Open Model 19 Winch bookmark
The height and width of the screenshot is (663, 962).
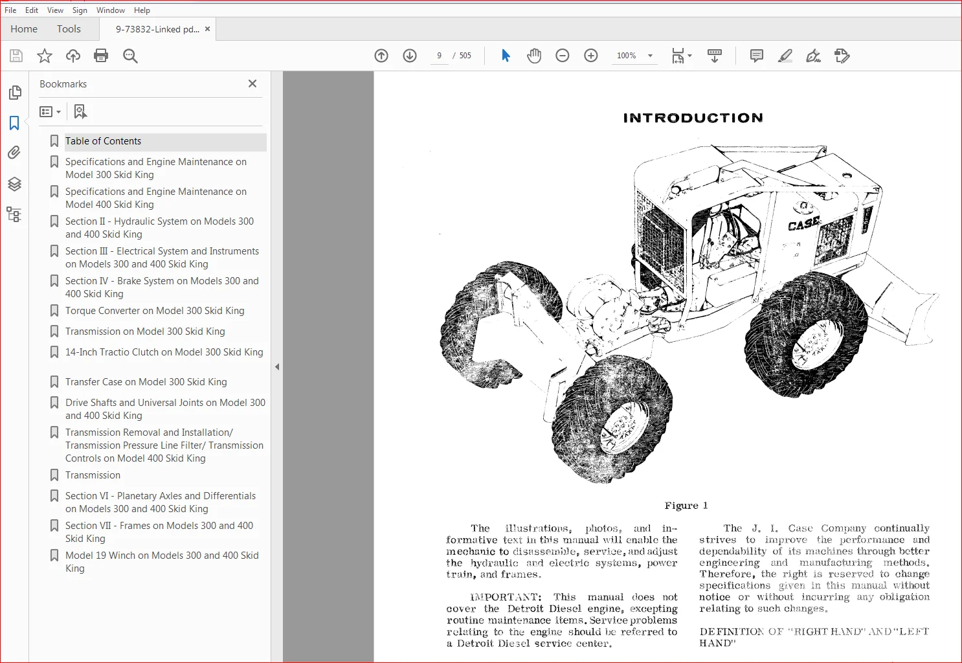[x=162, y=562]
